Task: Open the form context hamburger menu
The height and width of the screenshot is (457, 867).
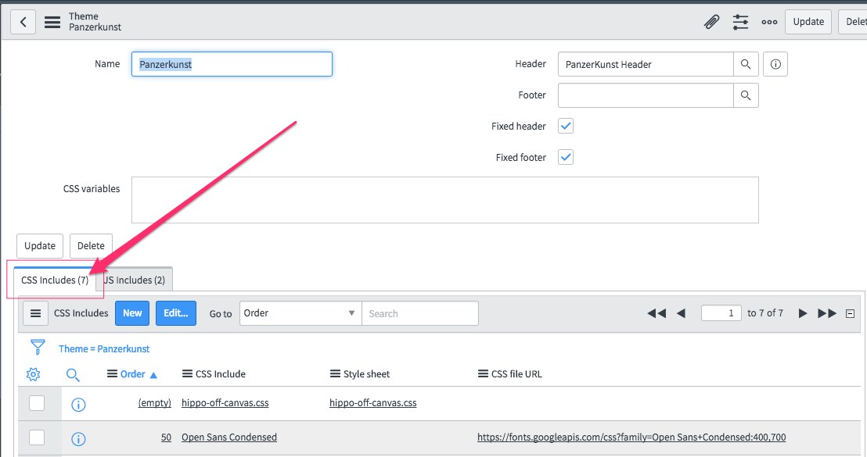Action: coord(52,22)
